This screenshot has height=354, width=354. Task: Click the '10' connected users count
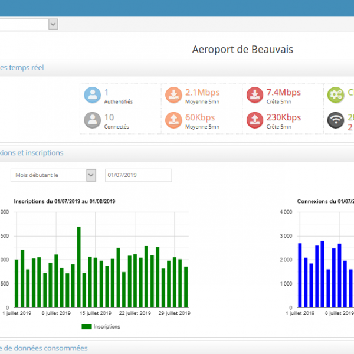109,117
